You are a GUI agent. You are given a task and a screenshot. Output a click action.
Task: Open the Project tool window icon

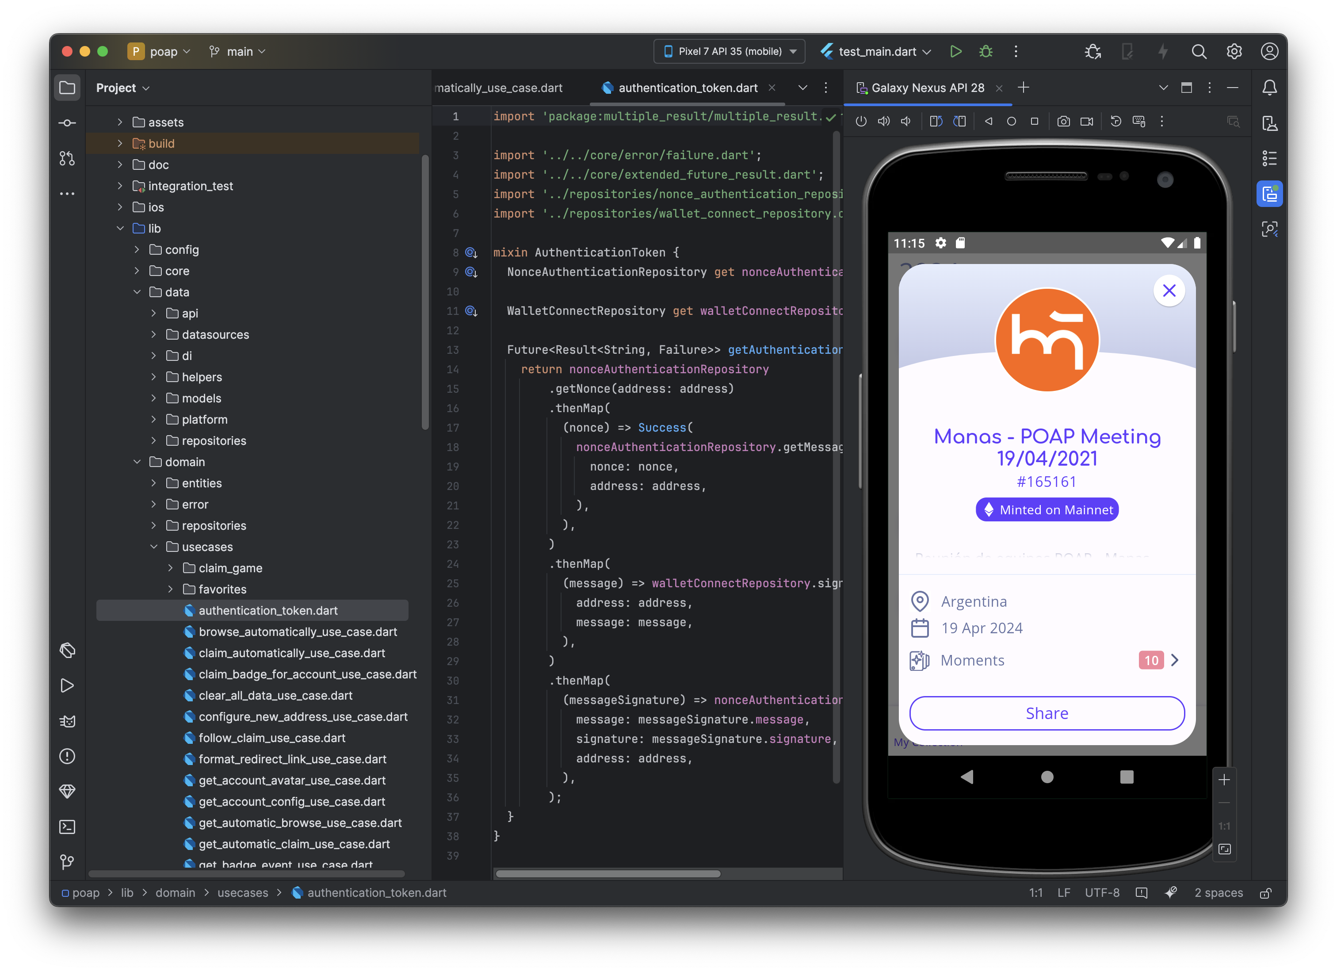[x=67, y=88]
